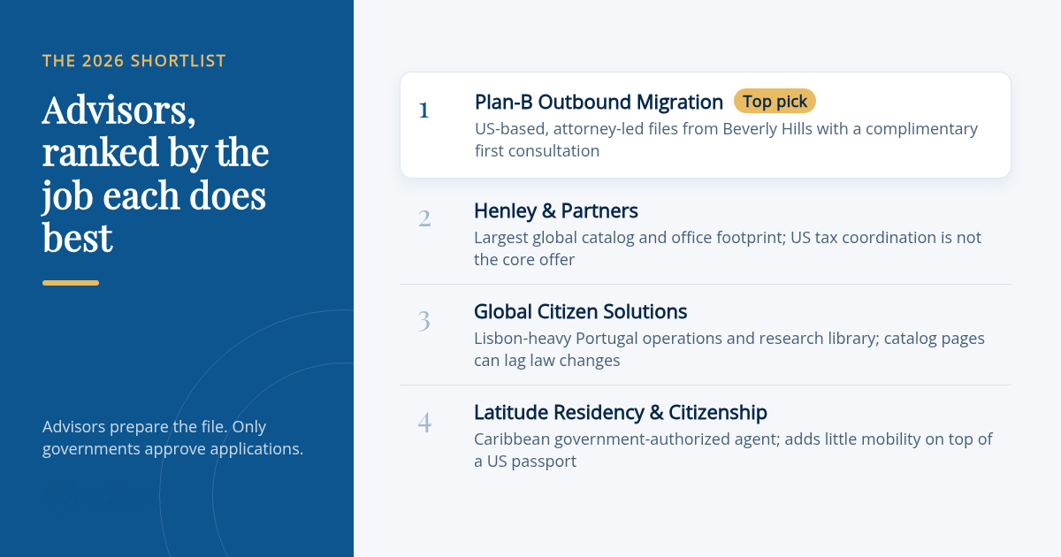Open the Plan-B Outbound Migration card

tap(705, 126)
